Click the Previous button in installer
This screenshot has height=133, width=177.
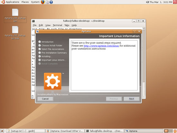pyautogui.click(x=114, y=99)
